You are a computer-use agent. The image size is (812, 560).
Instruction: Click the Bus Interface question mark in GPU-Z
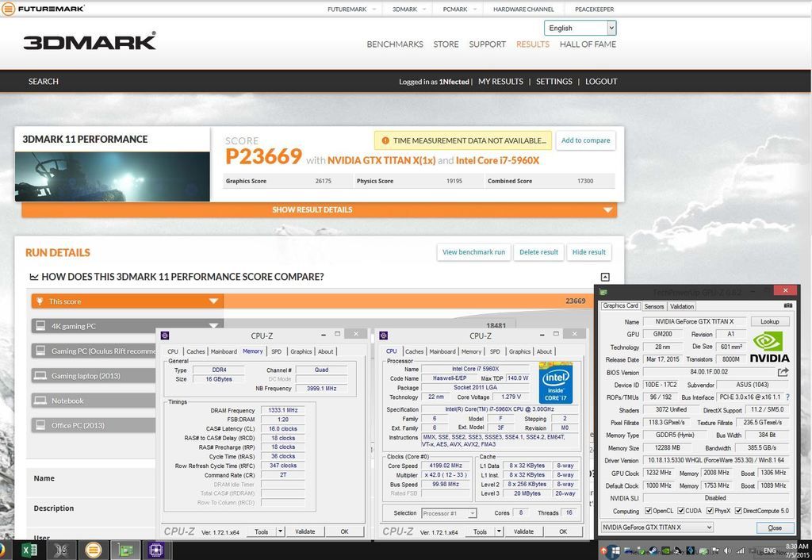(787, 397)
